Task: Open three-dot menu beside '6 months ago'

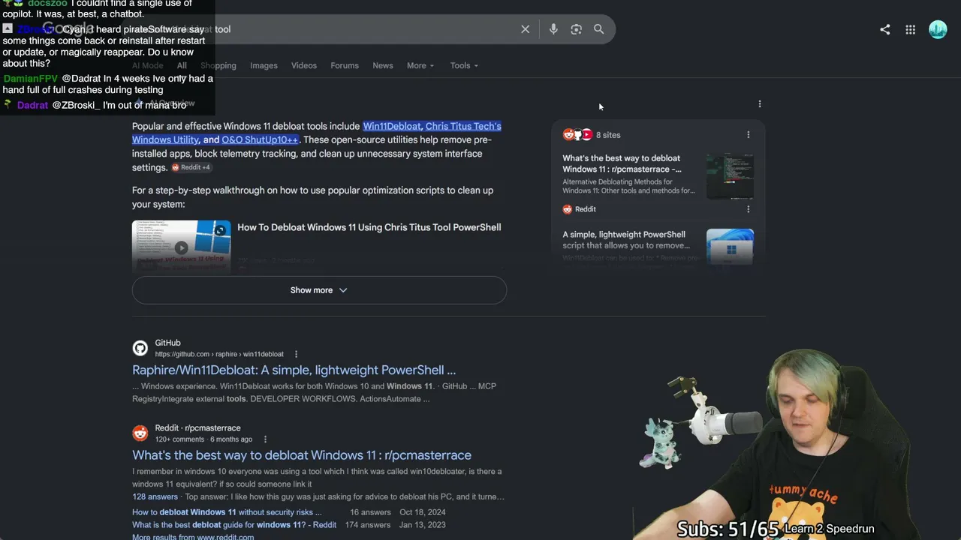Action: point(265,439)
